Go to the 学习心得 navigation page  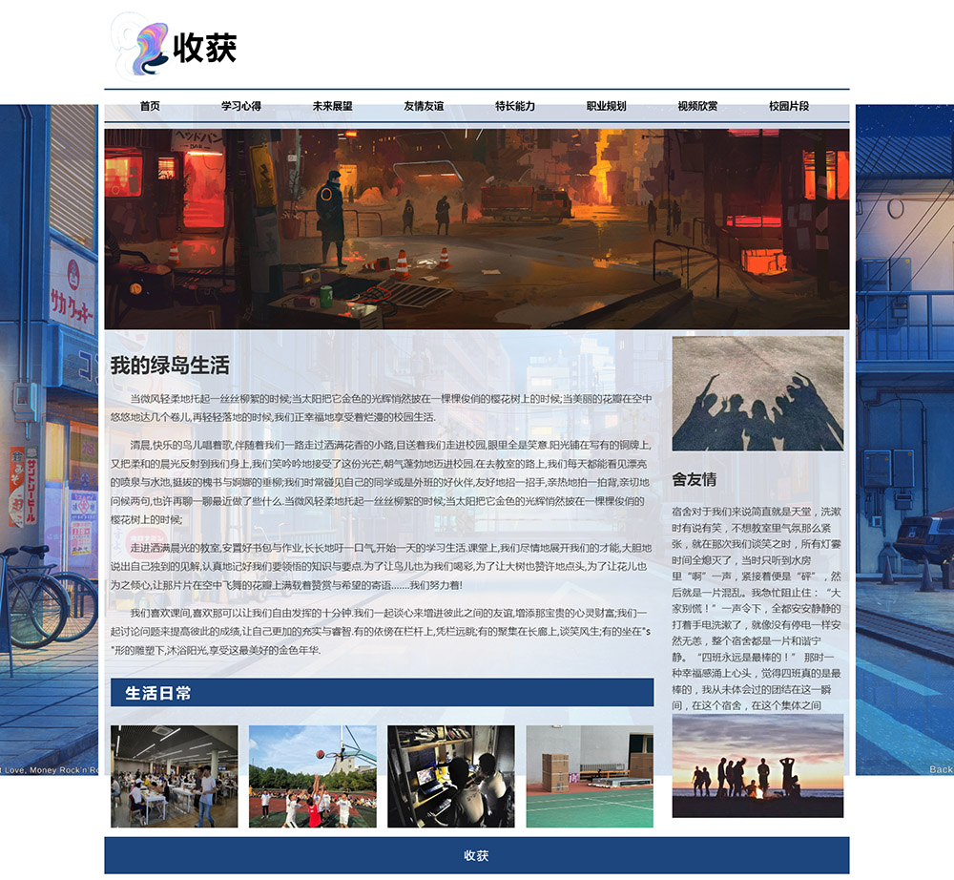[241, 106]
